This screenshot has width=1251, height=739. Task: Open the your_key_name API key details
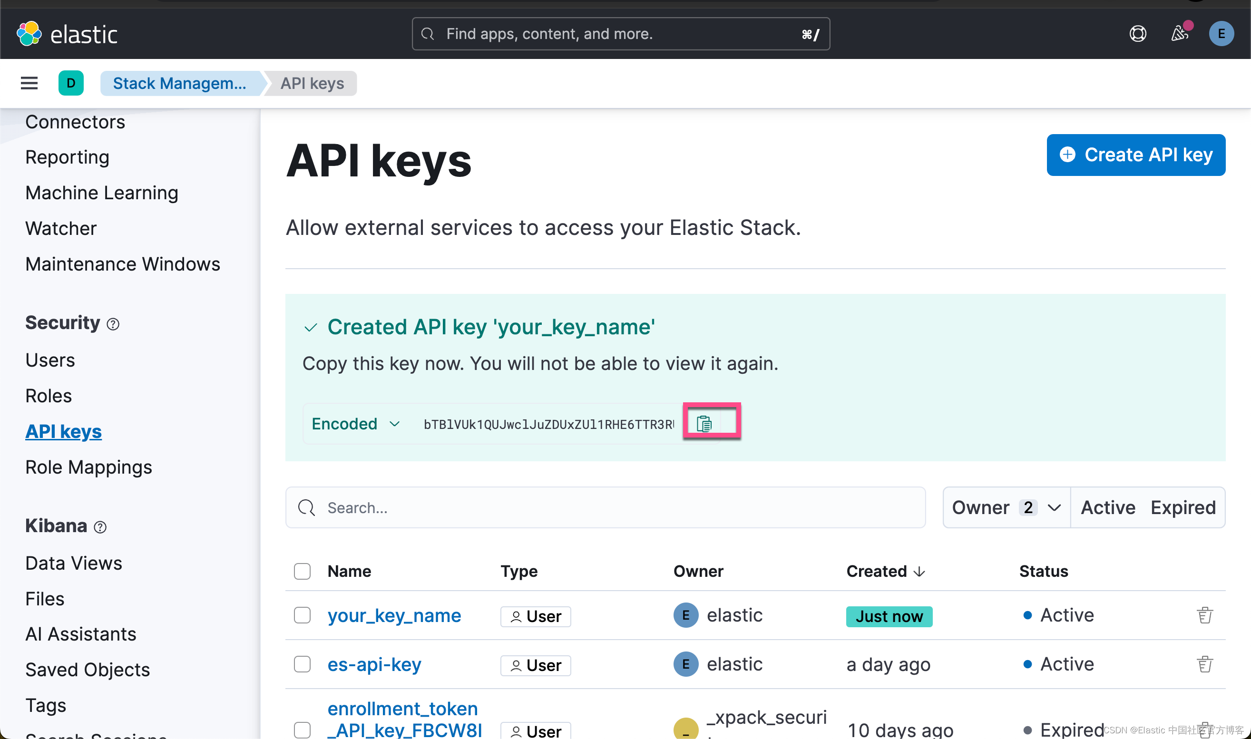tap(394, 615)
